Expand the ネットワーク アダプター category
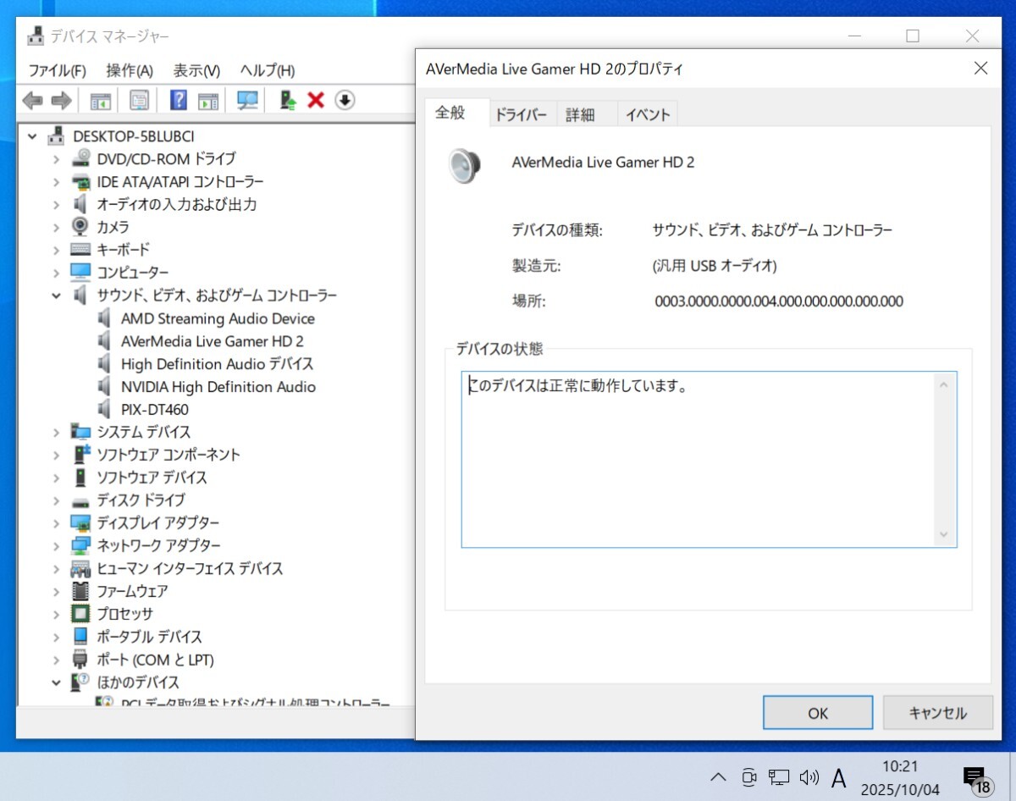Image resolution: width=1016 pixels, height=801 pixels. coord(55,545)
